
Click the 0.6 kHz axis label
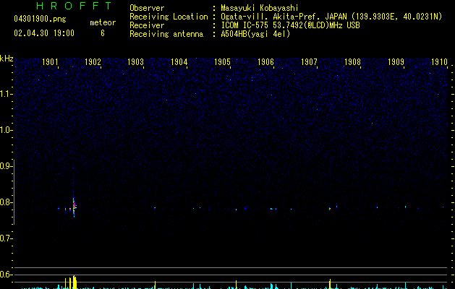click(x=6, y=275)
